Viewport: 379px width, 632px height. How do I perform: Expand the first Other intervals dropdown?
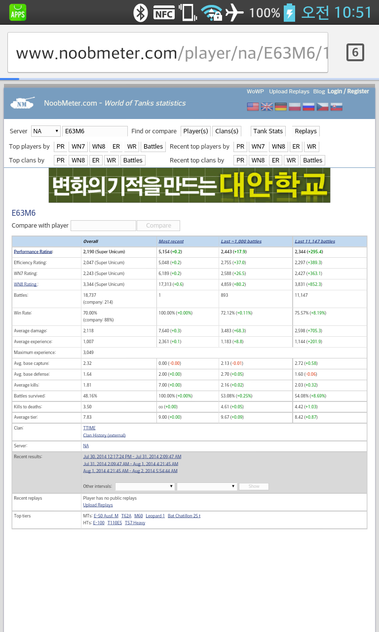[x=145, y=486]
